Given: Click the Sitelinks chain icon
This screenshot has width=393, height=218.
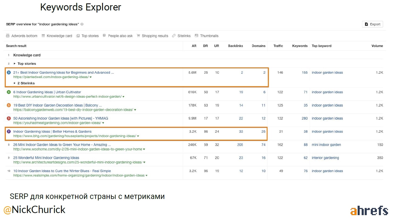Looking at the screenshot, I should pyautogui.click(x=174, y=36).
